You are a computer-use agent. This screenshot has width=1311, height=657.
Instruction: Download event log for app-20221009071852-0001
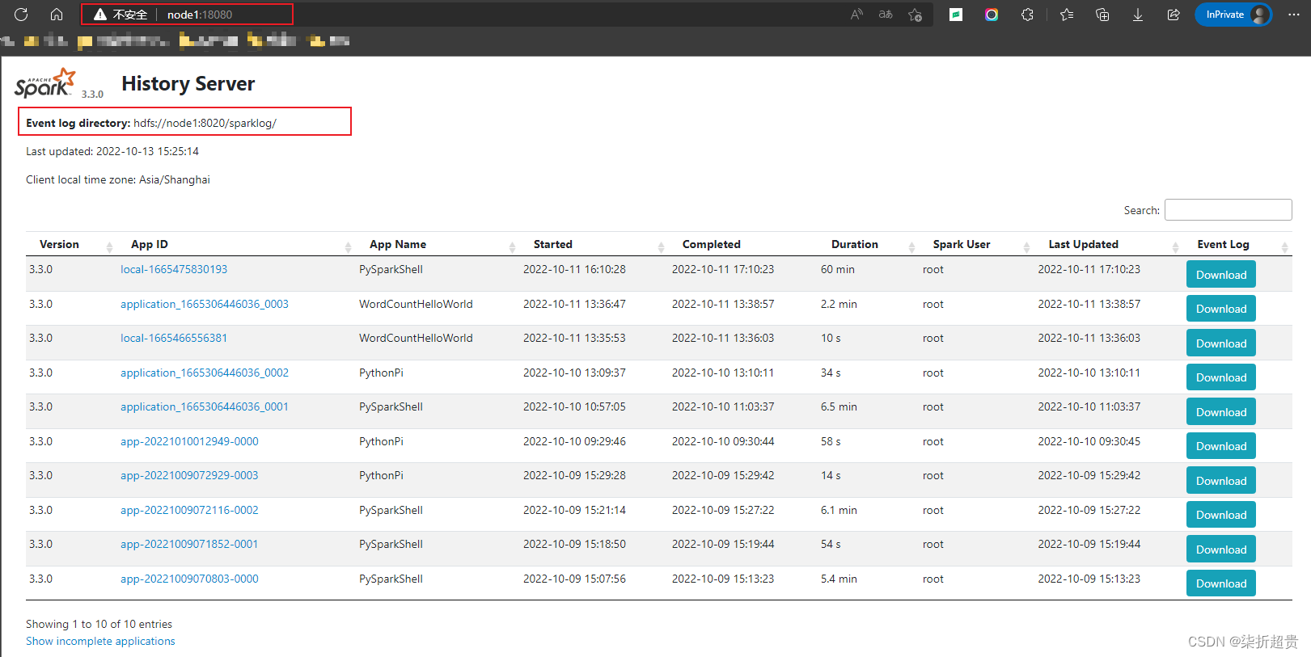pyautogui.click(x=1221, y=549)
